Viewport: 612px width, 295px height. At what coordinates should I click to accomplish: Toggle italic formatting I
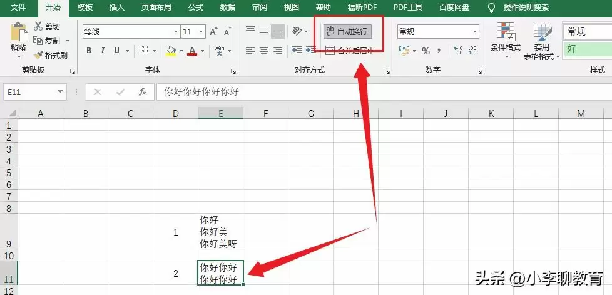103,51
